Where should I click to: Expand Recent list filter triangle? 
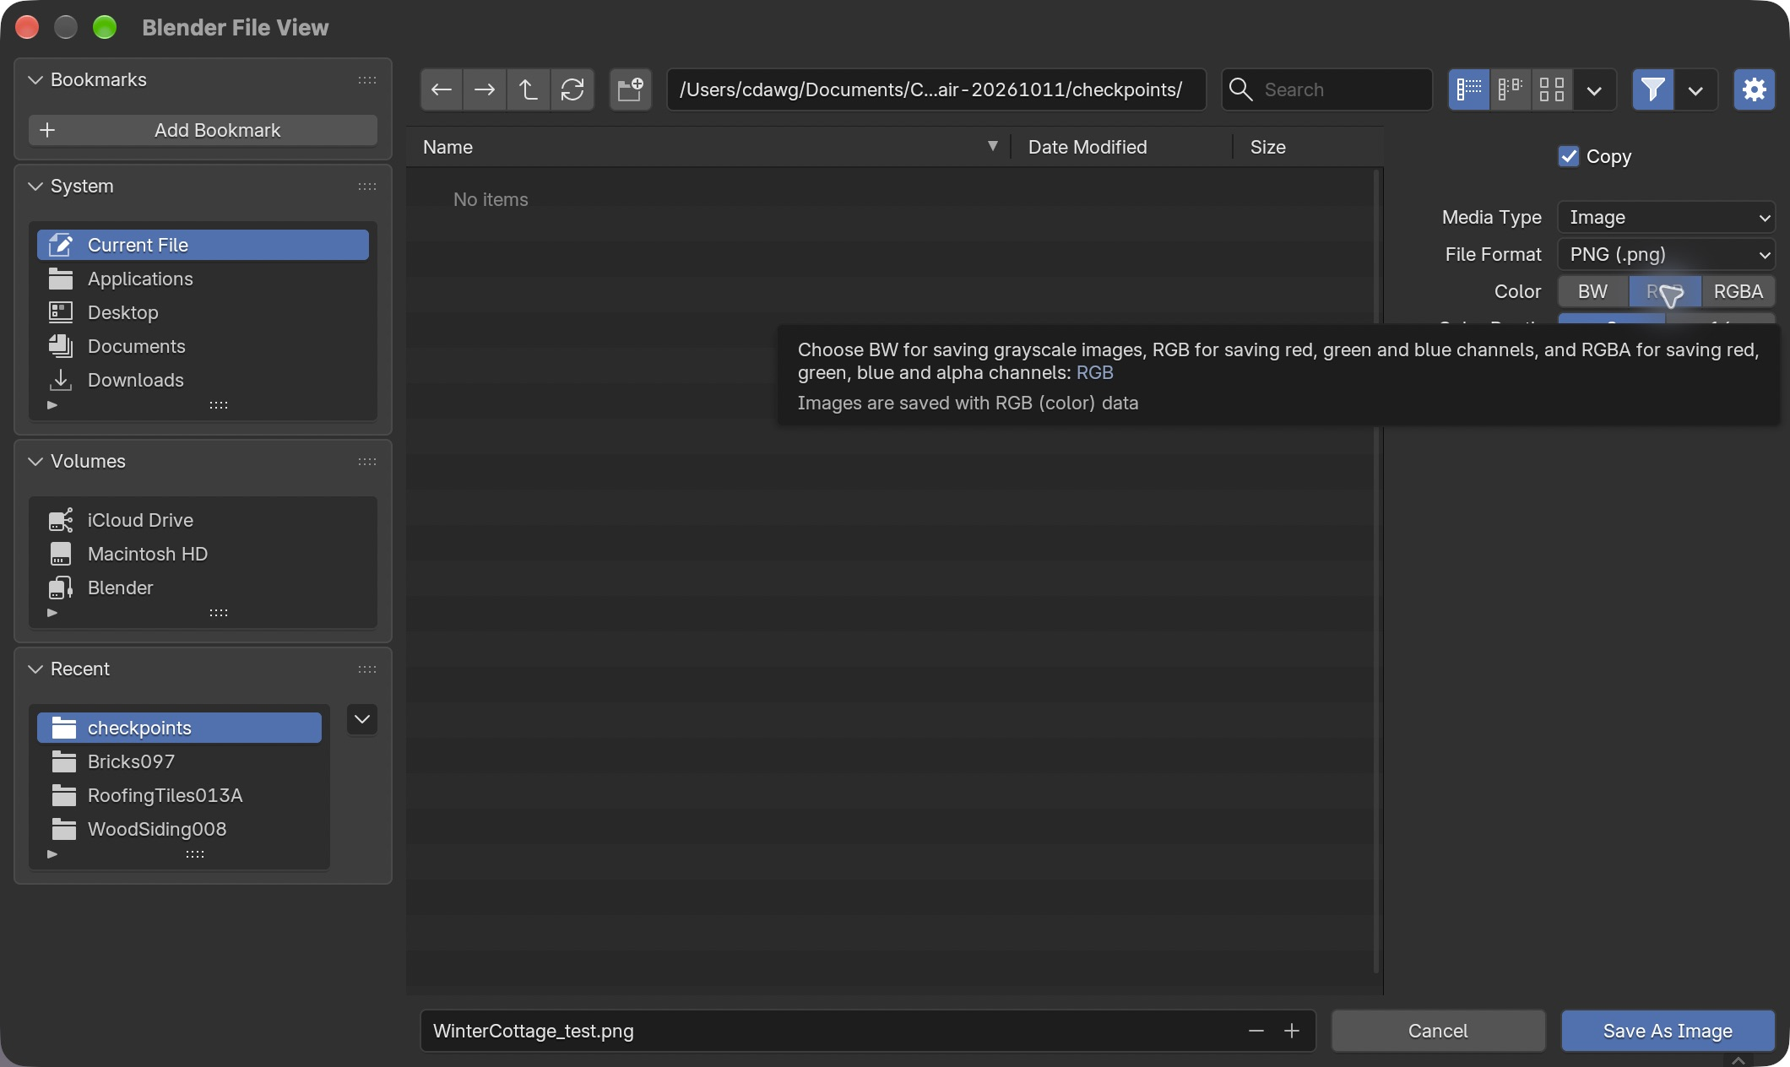pyautogui.click(x=52, y=854)
